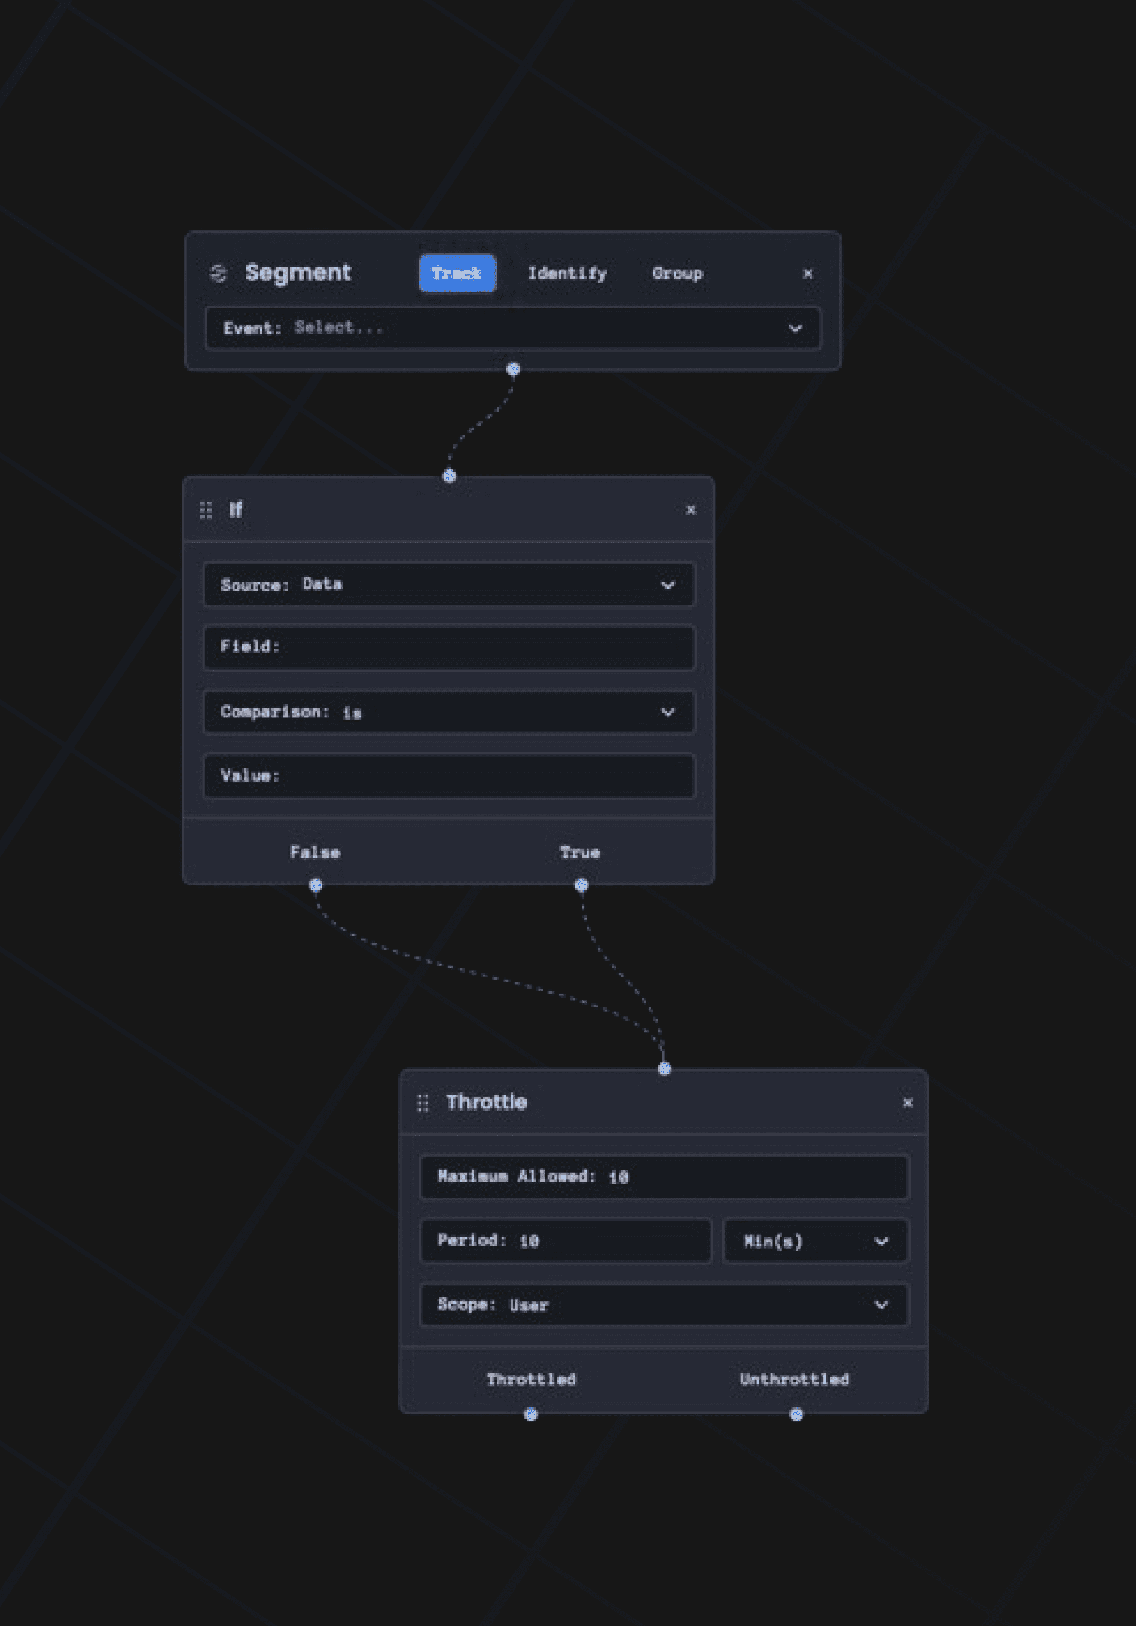This screenshot has width=1136, height=1626.
Task: Open the Event select dropdown
Action: click(x=513, y=328)
